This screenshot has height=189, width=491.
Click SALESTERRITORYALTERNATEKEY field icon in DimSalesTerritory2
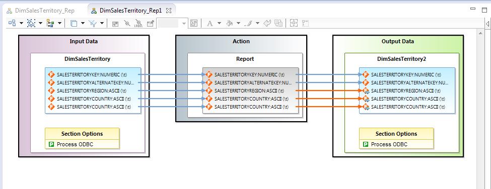point(366,82)
